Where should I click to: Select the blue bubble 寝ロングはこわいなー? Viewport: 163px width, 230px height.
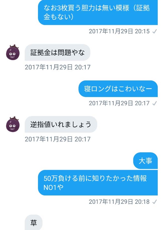(118, 89)
